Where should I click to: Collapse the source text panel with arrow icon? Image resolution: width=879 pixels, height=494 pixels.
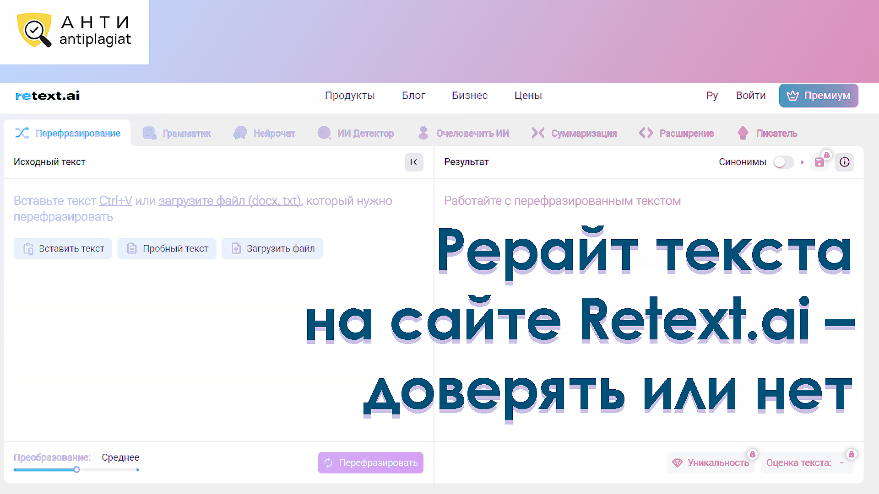coord(414,162)
